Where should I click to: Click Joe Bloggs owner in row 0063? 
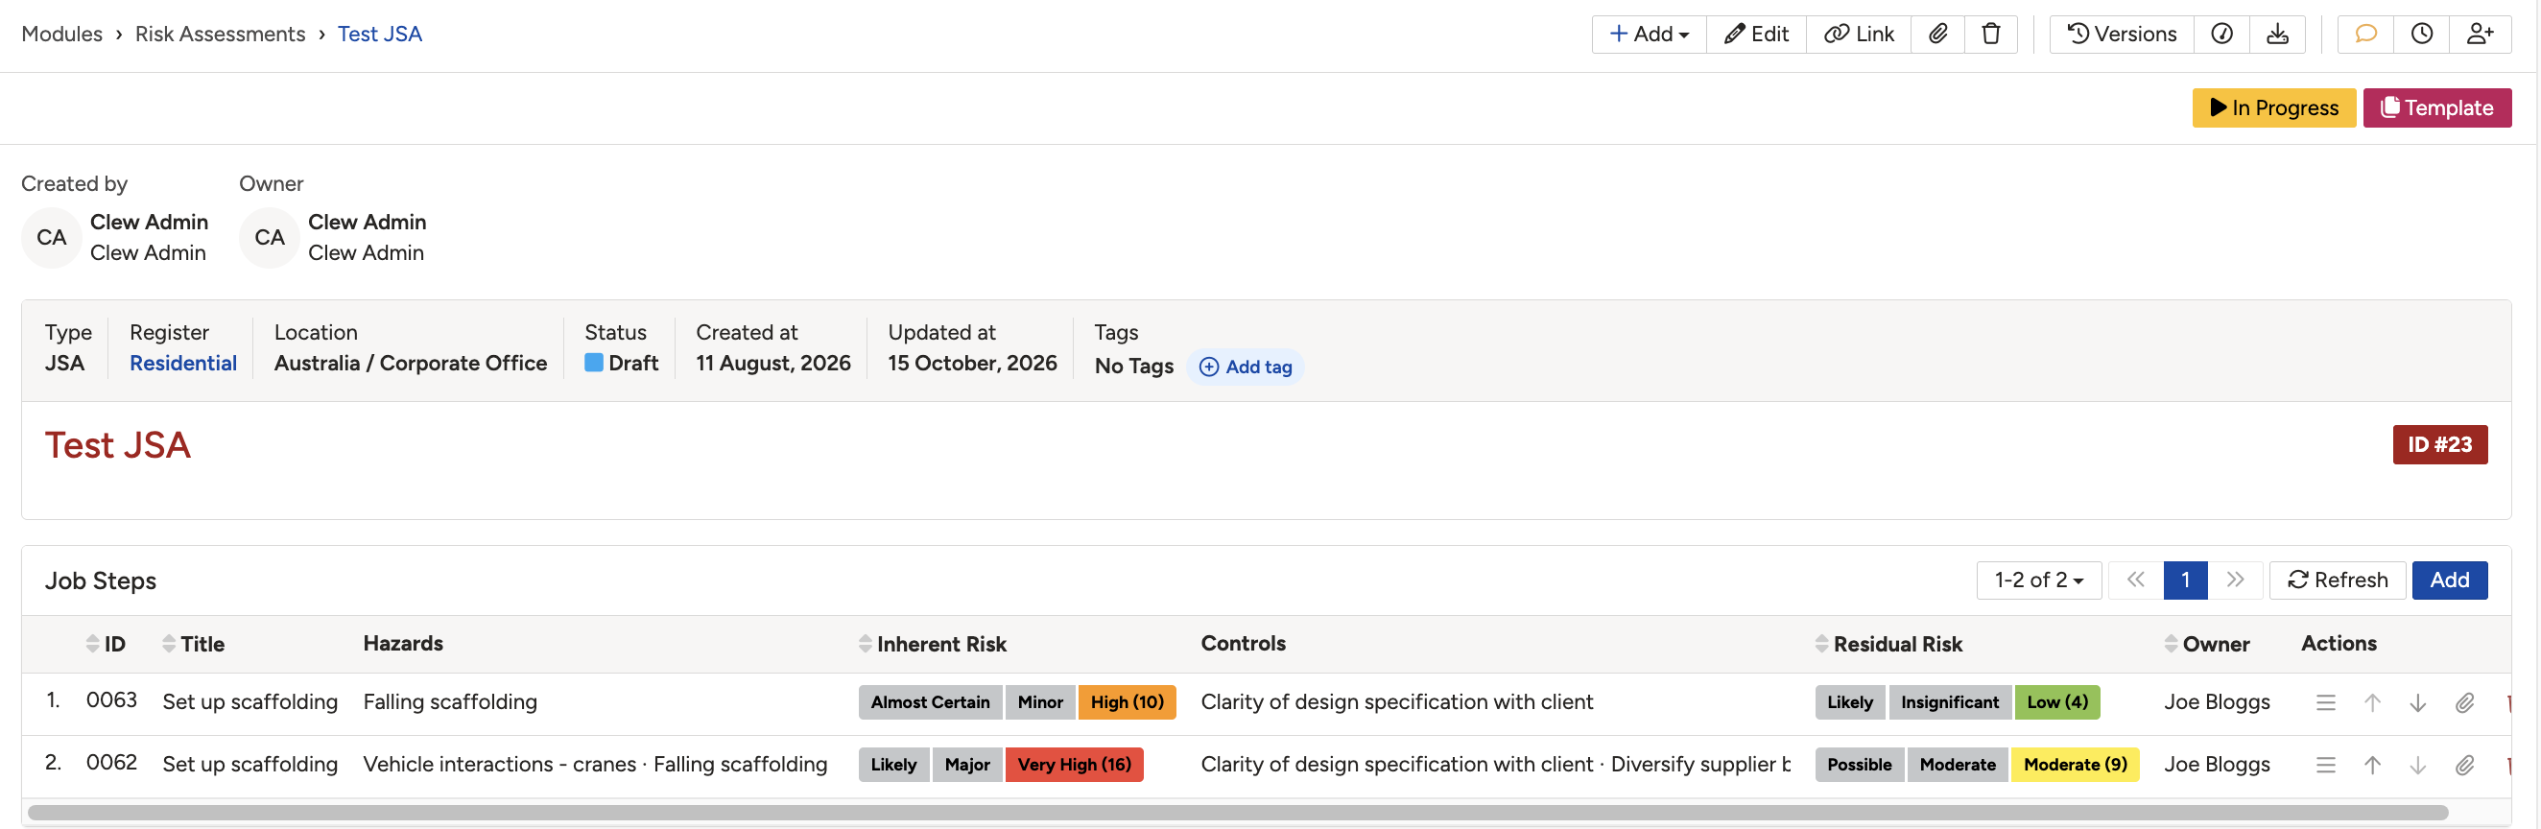tap(2217, 702)
